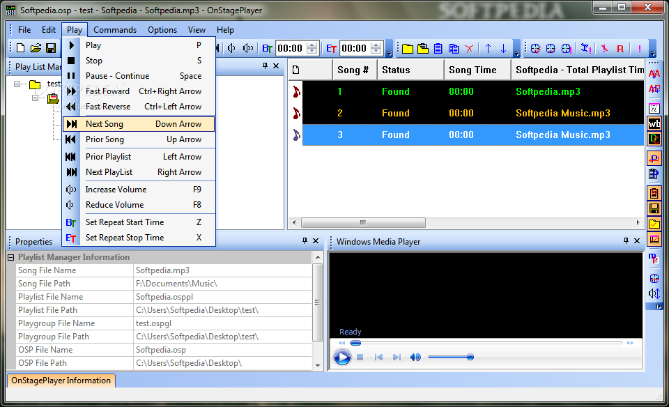Click the 'wb' icon in right sidebar
Viewport: 669px width, 407px height.
pos(654,124)
